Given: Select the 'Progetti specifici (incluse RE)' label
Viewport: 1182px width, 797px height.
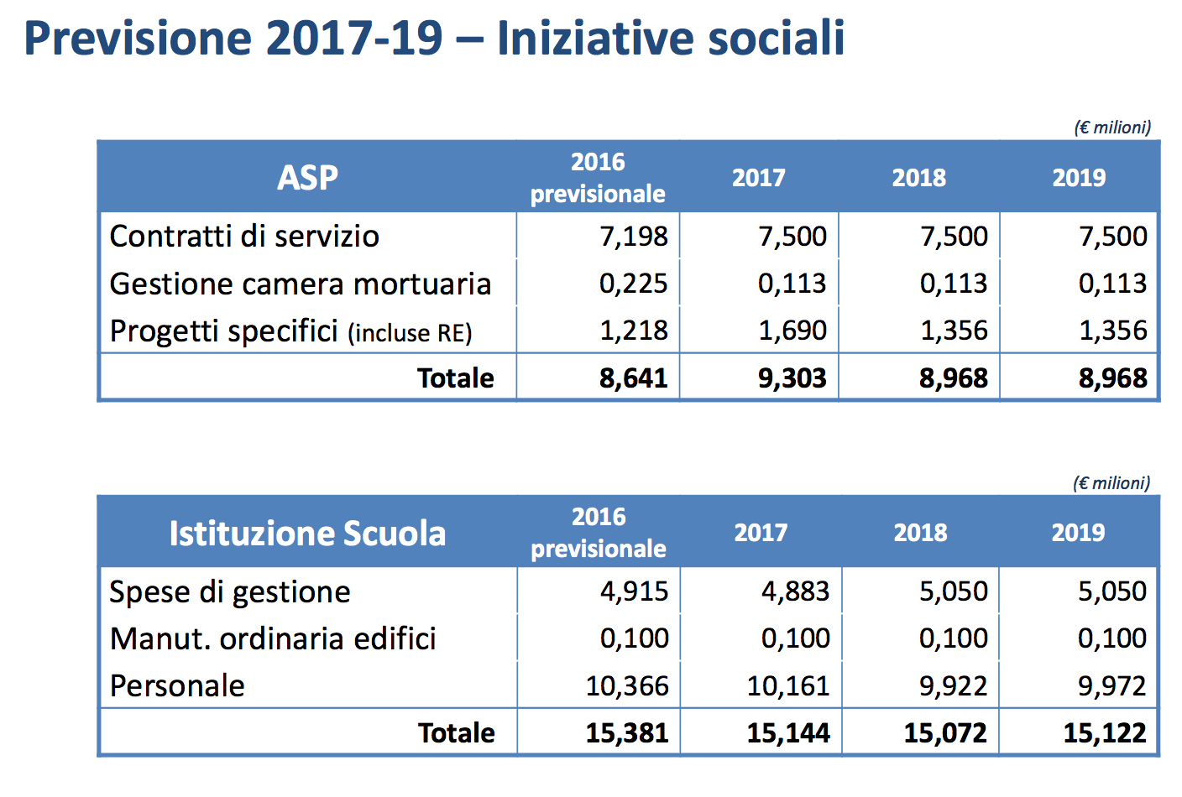Looking at the screenshot, I should click(290, 331).
